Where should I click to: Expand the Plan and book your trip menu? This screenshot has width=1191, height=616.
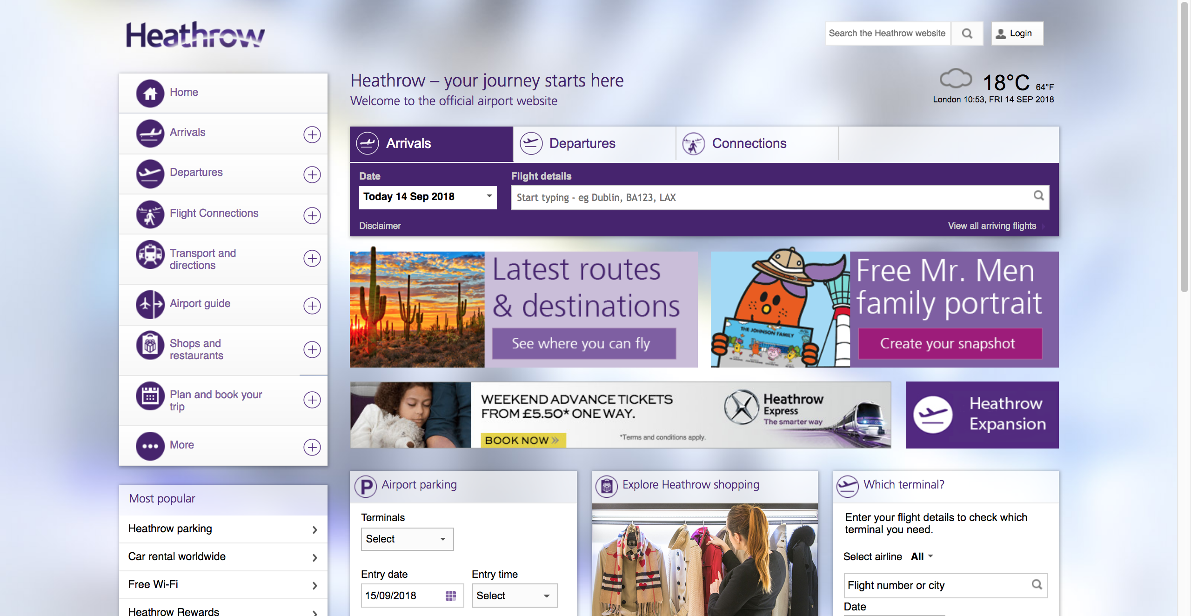point(312,400)
